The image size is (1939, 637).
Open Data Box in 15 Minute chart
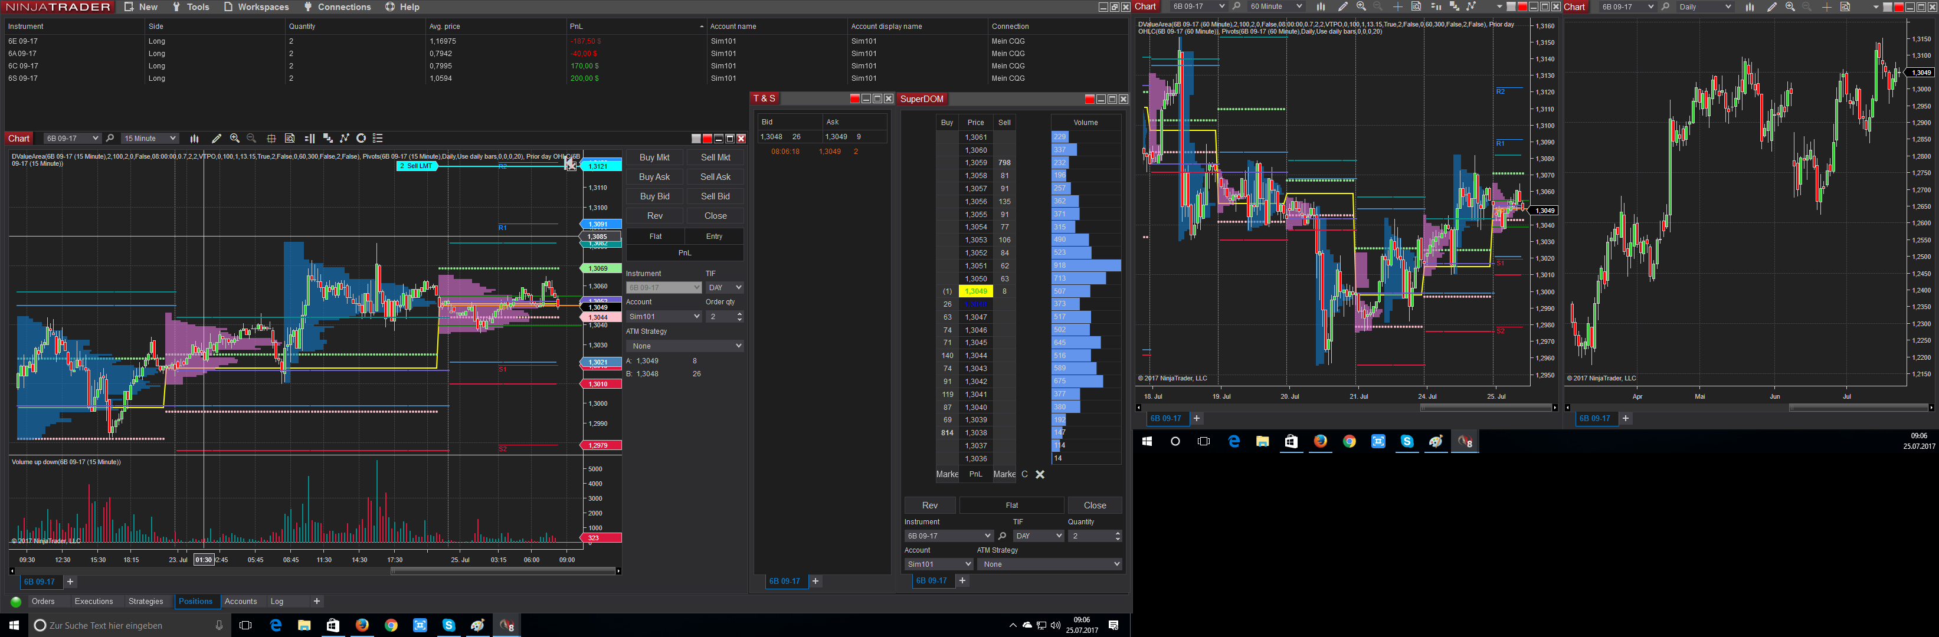click(x=290, y=139)
